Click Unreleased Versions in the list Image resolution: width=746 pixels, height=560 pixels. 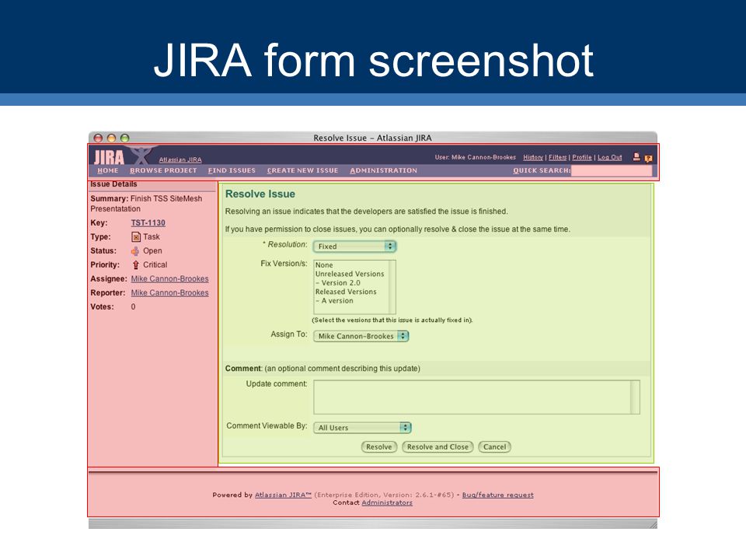pyautogui.click(x=350, y=275)
